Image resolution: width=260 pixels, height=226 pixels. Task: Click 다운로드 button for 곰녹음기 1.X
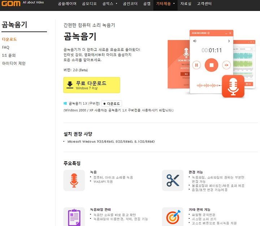tap(112, 104)
